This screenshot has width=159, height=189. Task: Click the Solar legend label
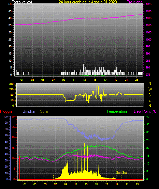tap(44, 111)
